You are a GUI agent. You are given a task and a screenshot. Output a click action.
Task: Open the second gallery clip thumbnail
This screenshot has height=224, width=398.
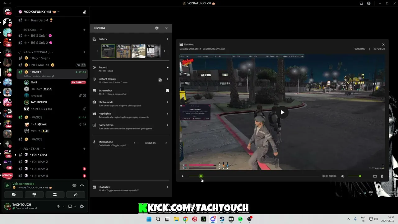123,51
